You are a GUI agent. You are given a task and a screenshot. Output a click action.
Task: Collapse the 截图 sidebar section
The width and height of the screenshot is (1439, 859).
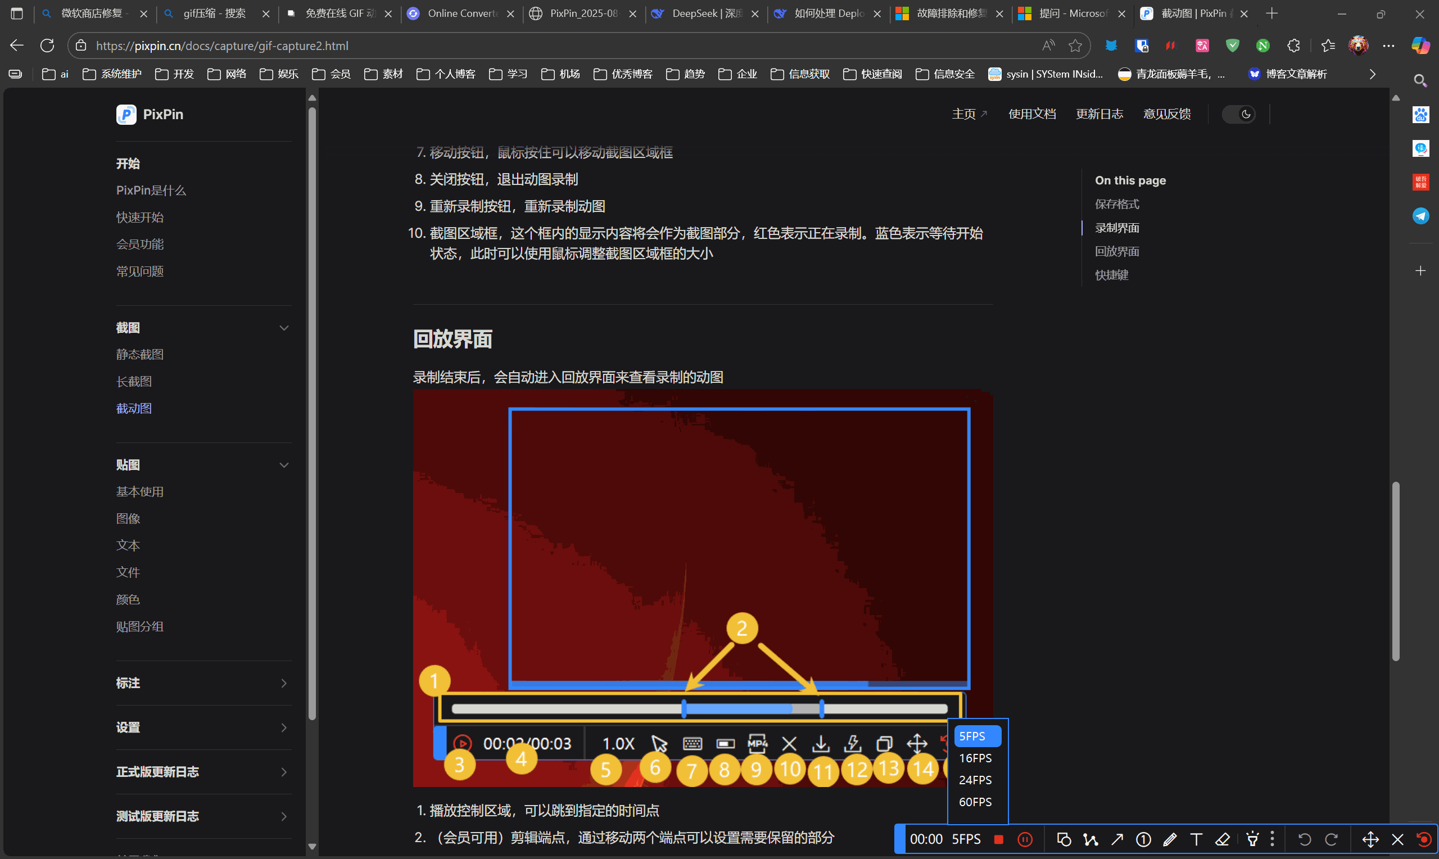283,328
